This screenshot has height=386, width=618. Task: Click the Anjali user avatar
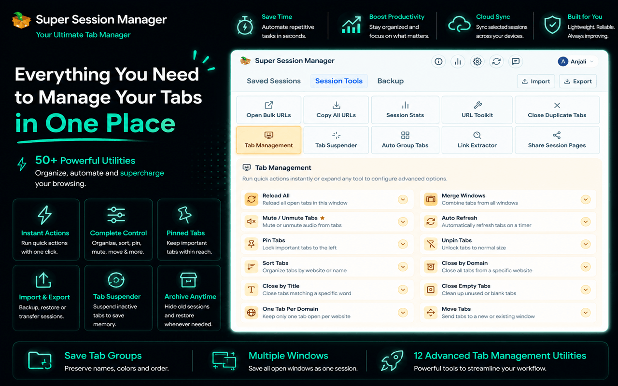click(562, 61)
